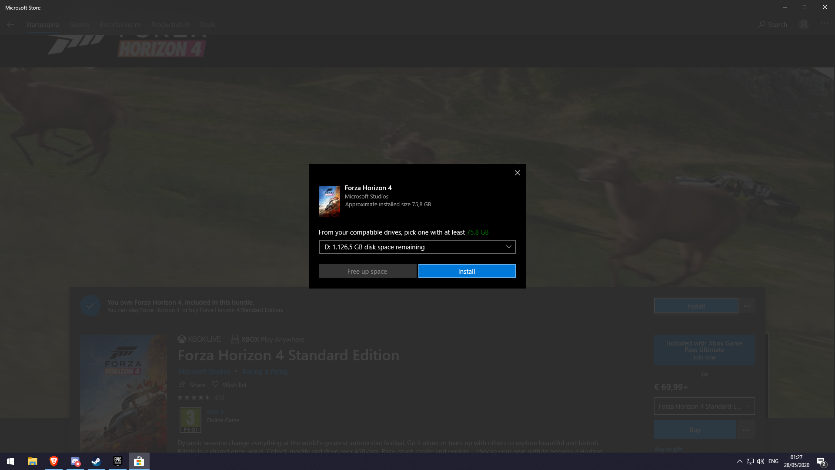This screenshot has width=835, height=470.
Task: Open the Productiviteit tab
Action: coord(170,25)
